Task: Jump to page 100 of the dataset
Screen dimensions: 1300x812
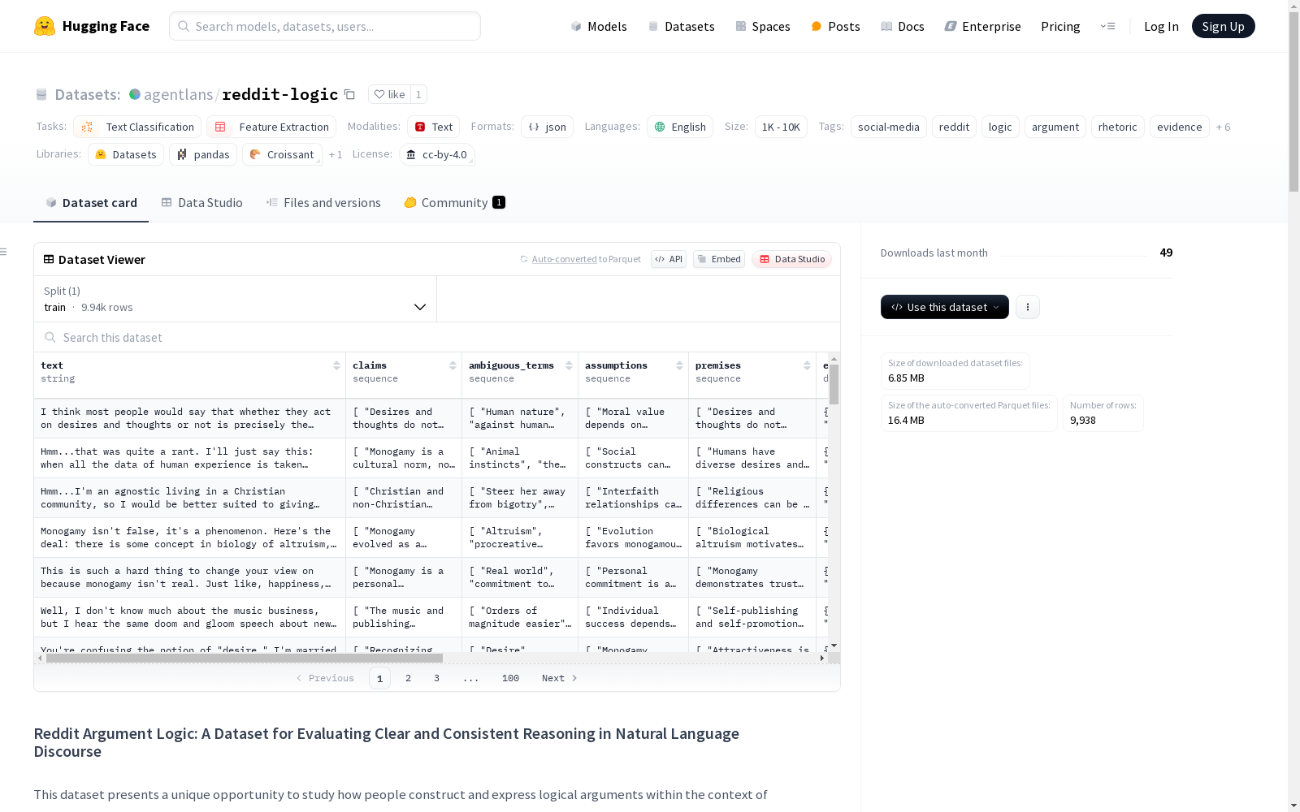Action: click(x=510, y=678)
